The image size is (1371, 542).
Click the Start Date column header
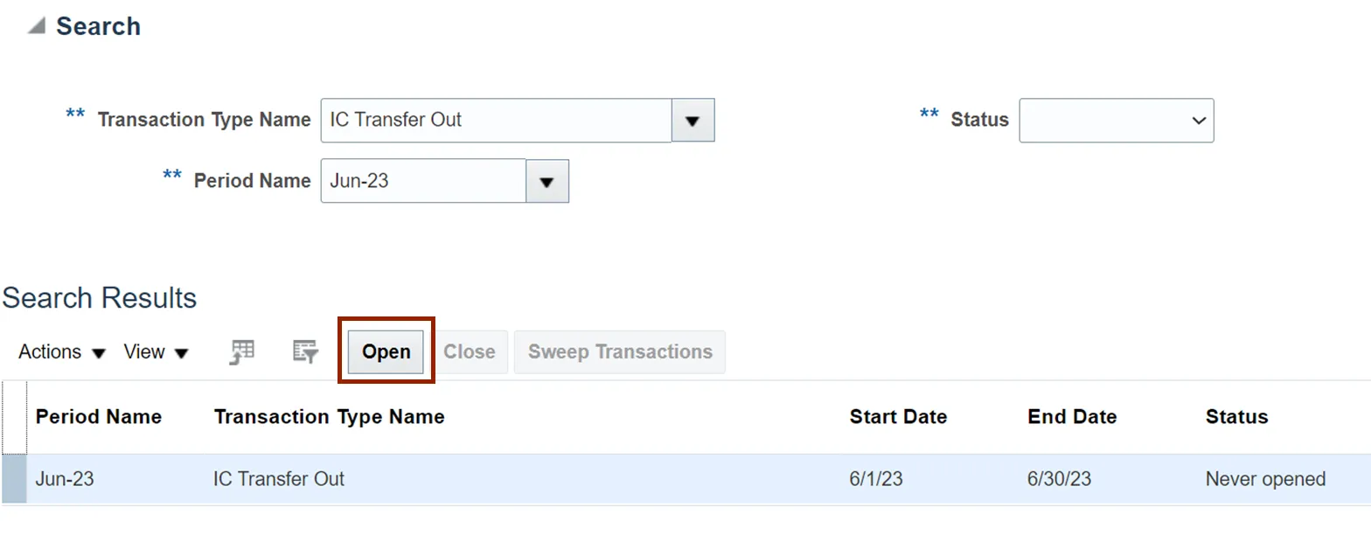(x=898, y=417)
